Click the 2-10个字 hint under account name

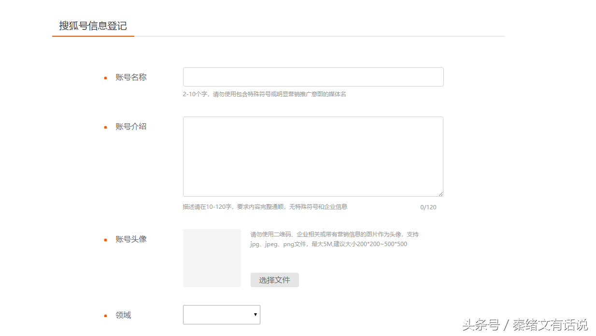point(264,94)
